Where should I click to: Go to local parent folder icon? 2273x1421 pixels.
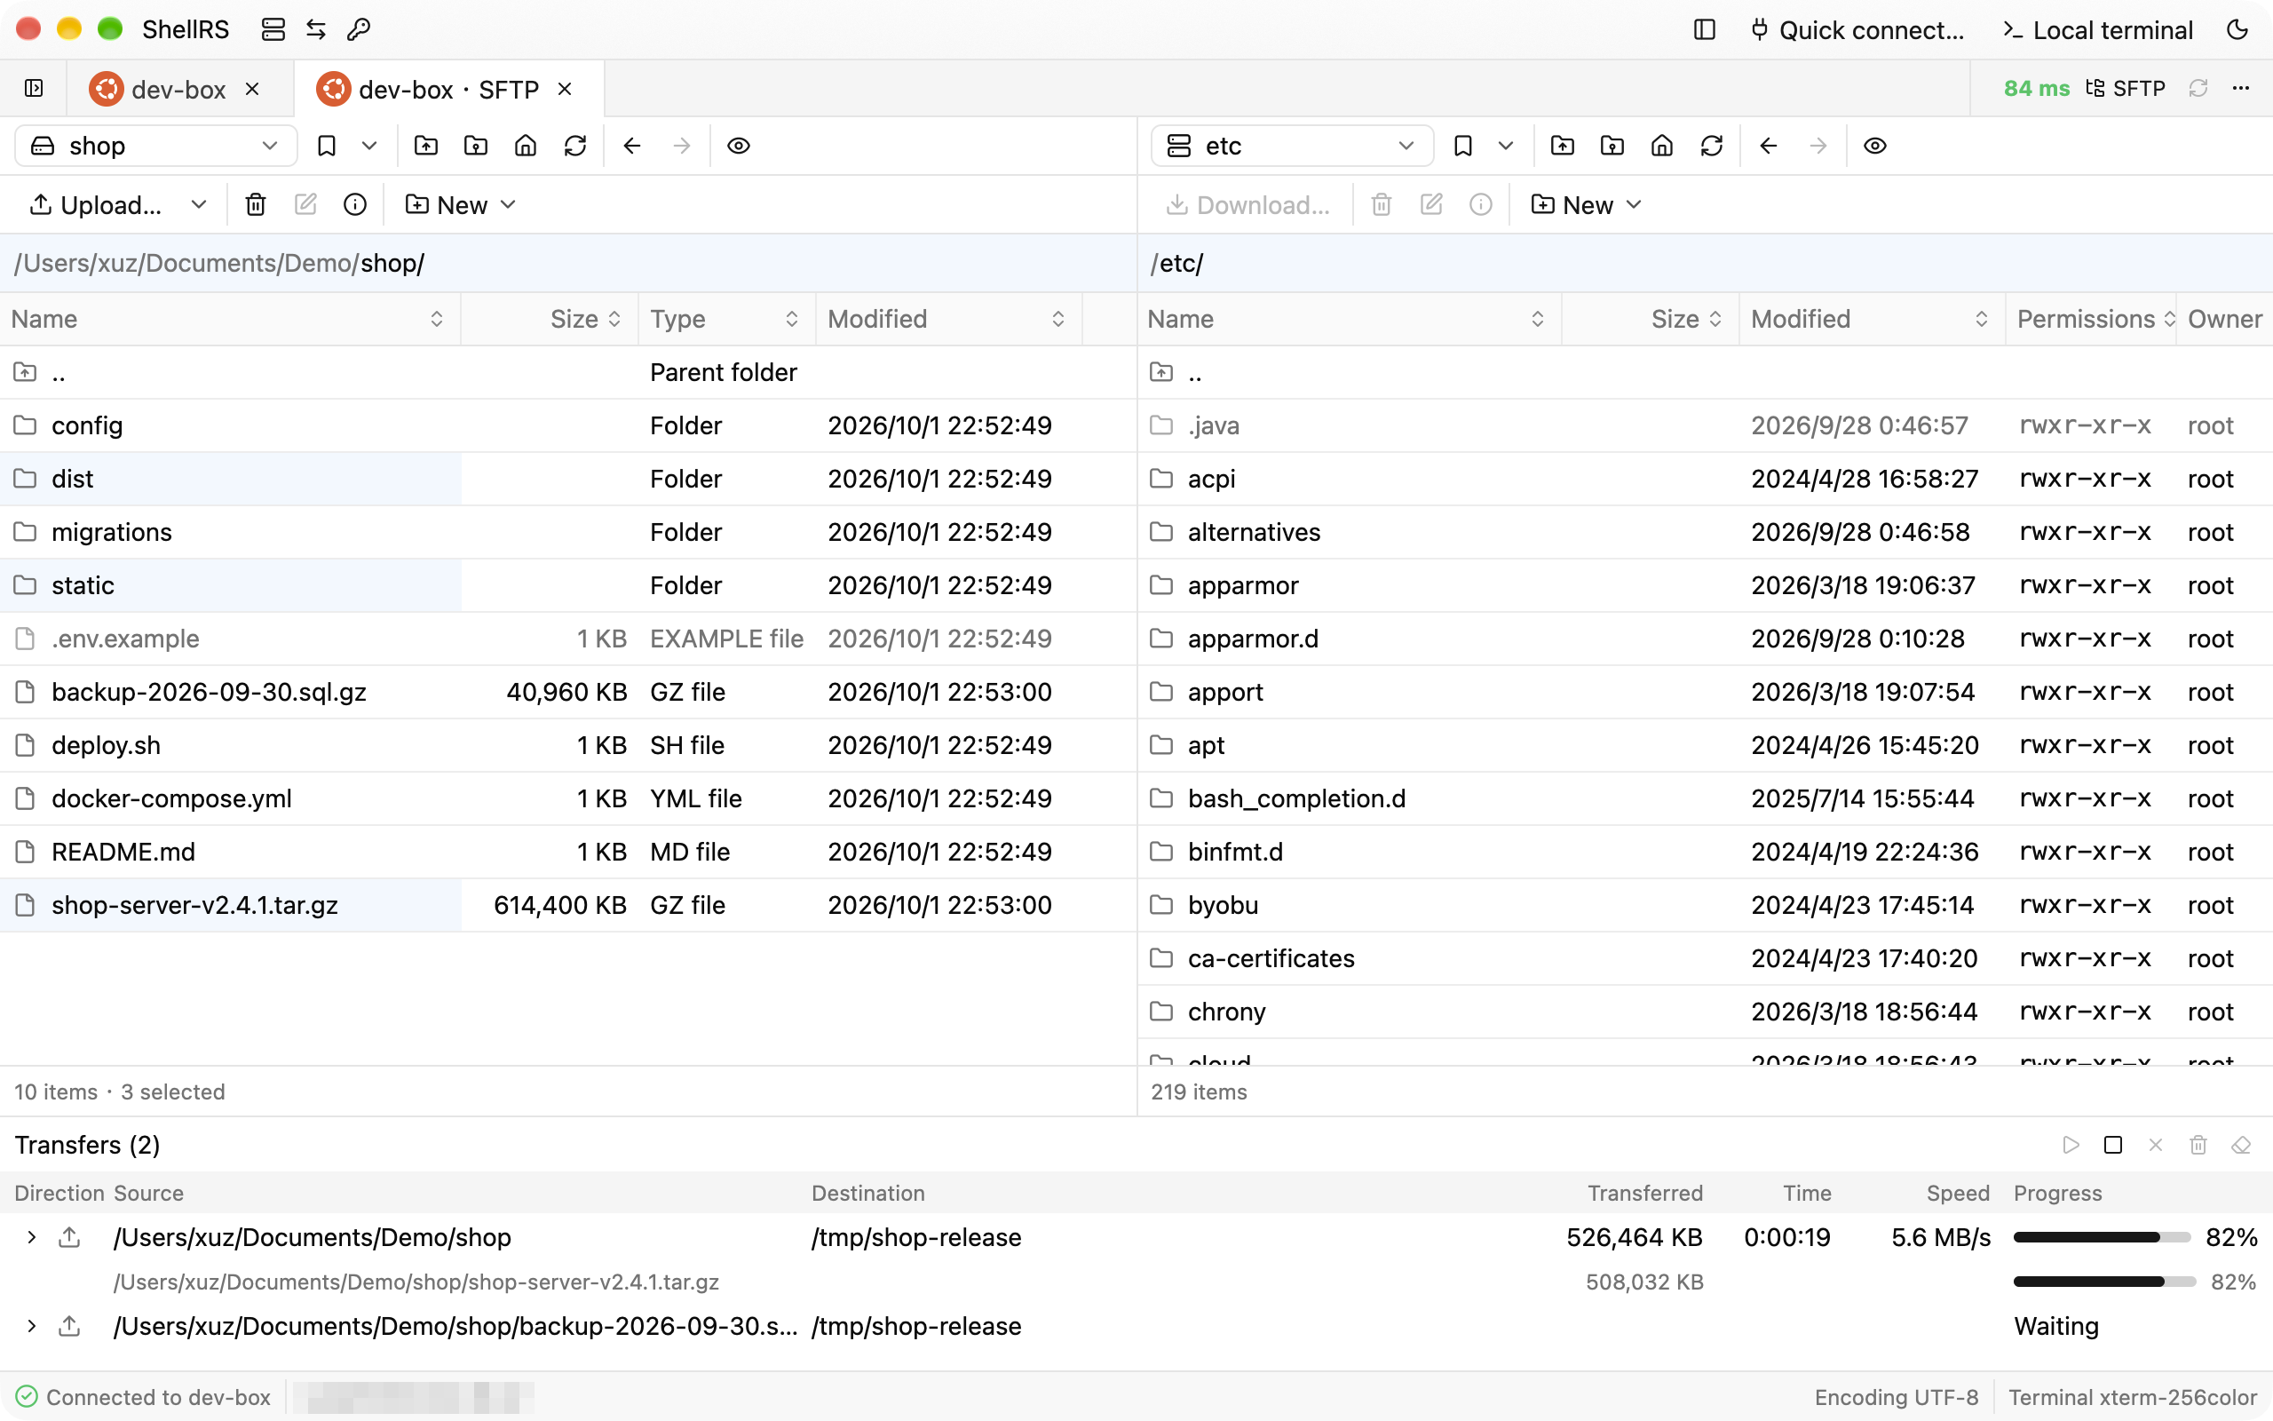point(426,146)
